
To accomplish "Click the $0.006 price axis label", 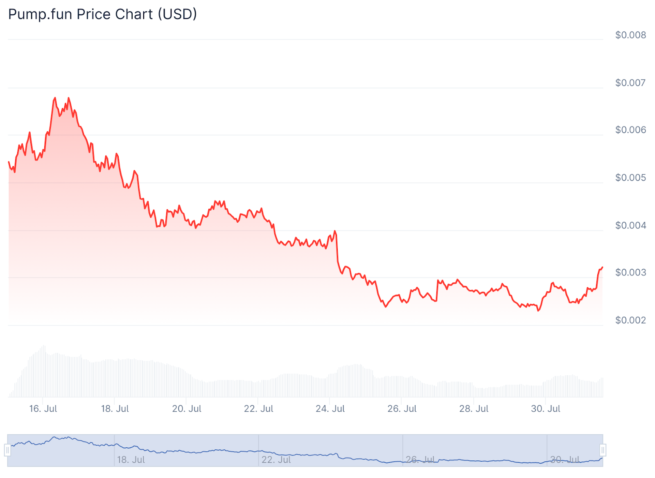I will (630, 130).
